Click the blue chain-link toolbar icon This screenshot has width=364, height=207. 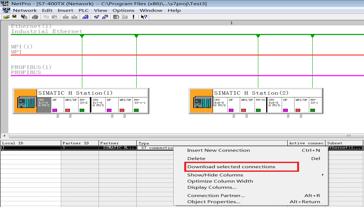tap(105, 17)
